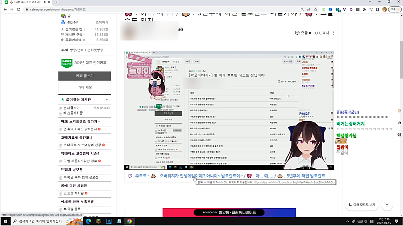The image size is (403, 226).
Task: Open the new tab plus button
Action: pos(57,2)
